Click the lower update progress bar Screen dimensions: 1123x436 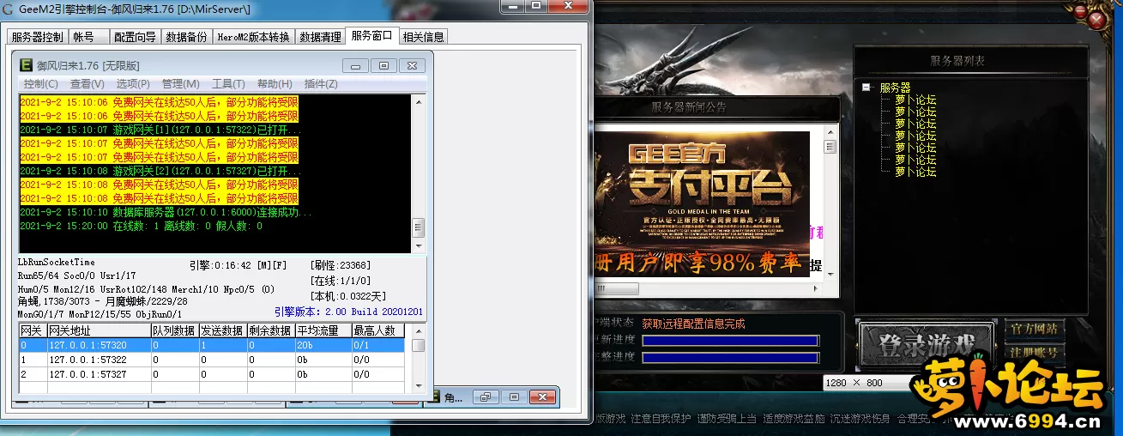pos(730,357)
